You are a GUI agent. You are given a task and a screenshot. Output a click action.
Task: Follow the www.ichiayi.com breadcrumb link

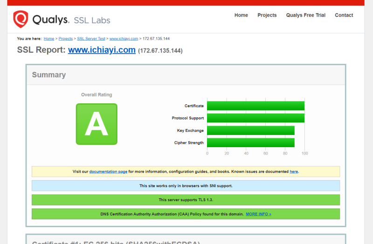[x=124, y=39]
